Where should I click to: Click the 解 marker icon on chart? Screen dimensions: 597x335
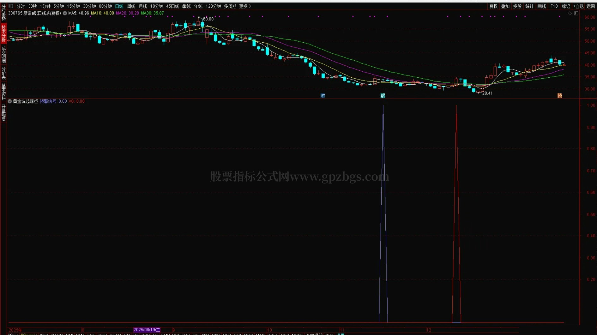[383, 96]
